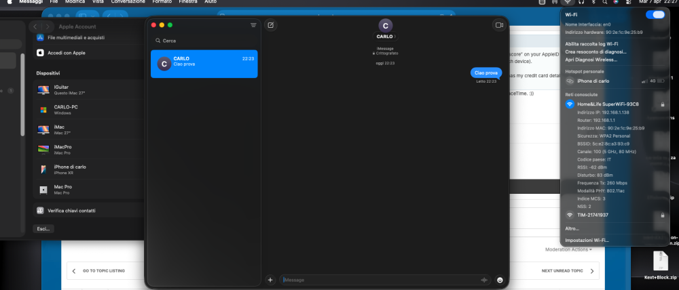Select the iMacPro device row
The width and height of the screenshot is (679, 290).
pyautogui.click(x=89, y=150)
